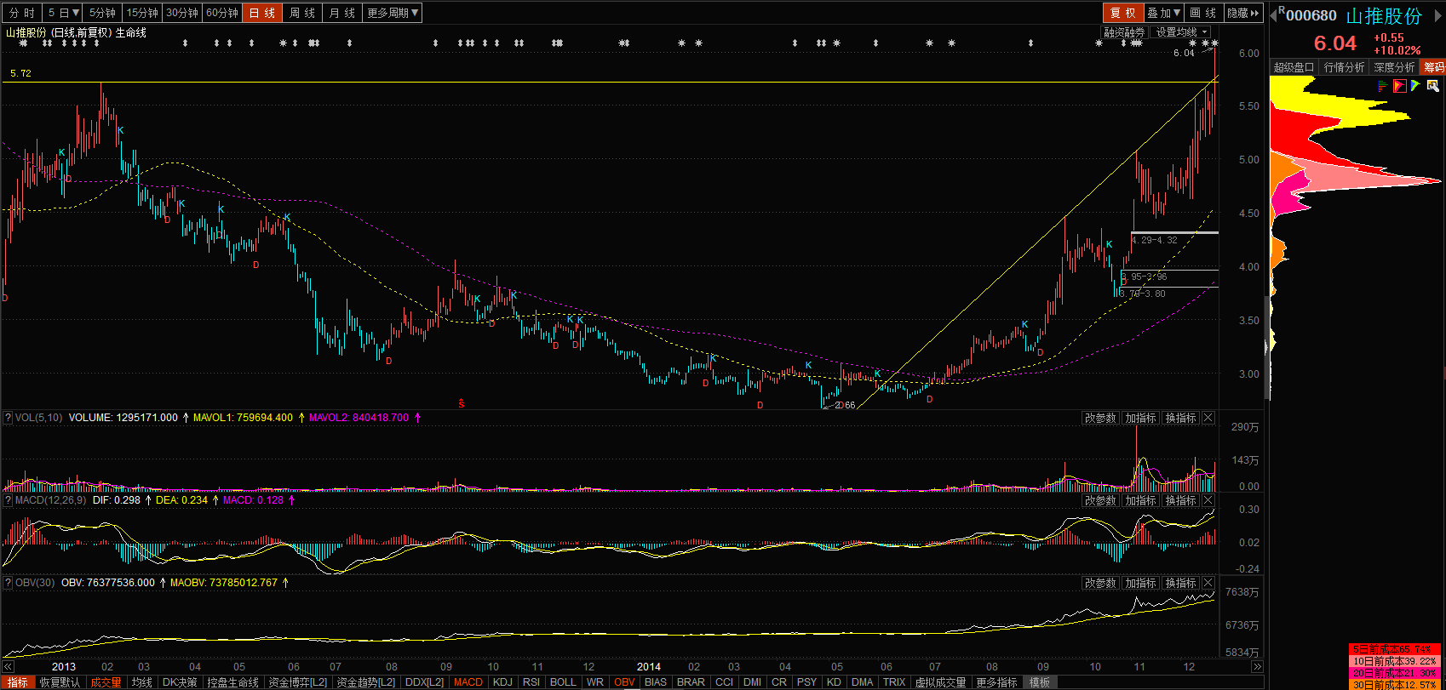Viewport: 1446px width, 690px height.
Task: Toggle the OBV indicator button
Action: pos(624,682)
